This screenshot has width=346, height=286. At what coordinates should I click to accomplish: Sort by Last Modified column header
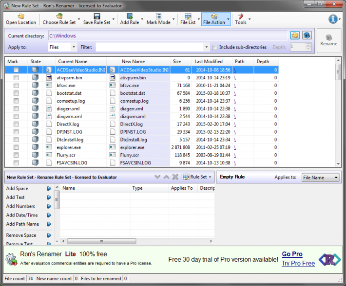212,61
